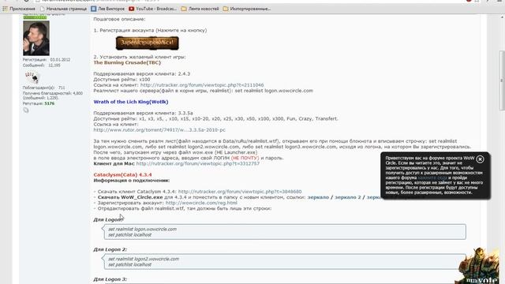
Task: Click the first зеркало mirror link
Action: coord(318,197)
